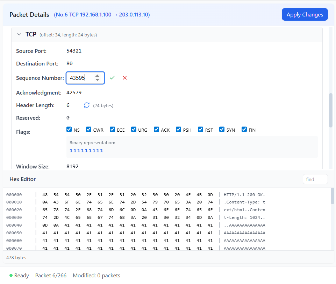Screen dimensions: 336x284
Task: Toggle the NS flag
Action: point(69,129)
